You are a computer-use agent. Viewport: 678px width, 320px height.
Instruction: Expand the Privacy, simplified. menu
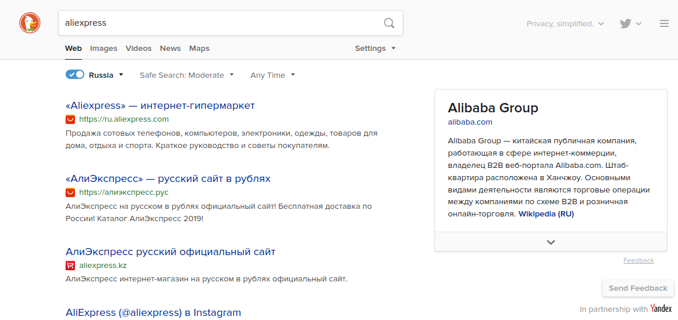565,24
